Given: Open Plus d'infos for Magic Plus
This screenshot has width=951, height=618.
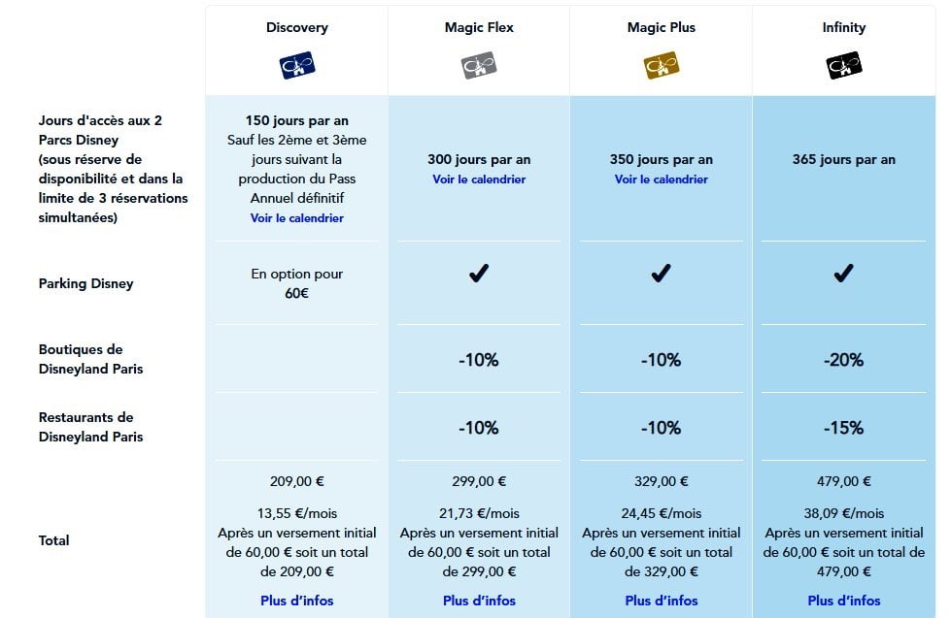Looking at the screenshot, I should [x=662, y=601].
